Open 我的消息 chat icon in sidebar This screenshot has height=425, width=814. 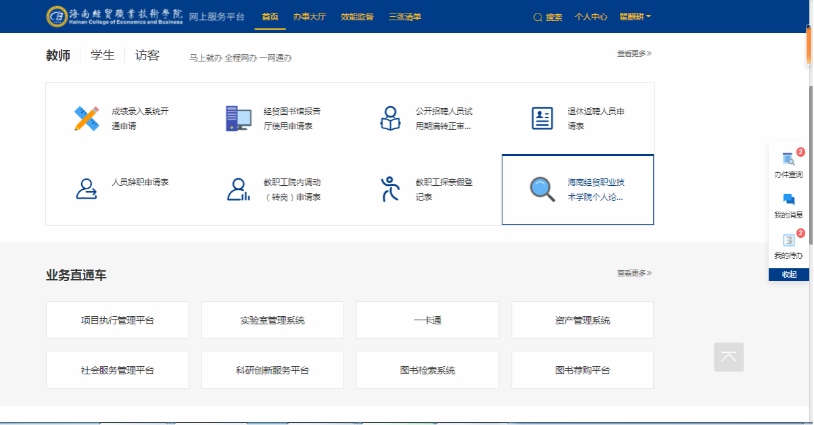(788, 200)
